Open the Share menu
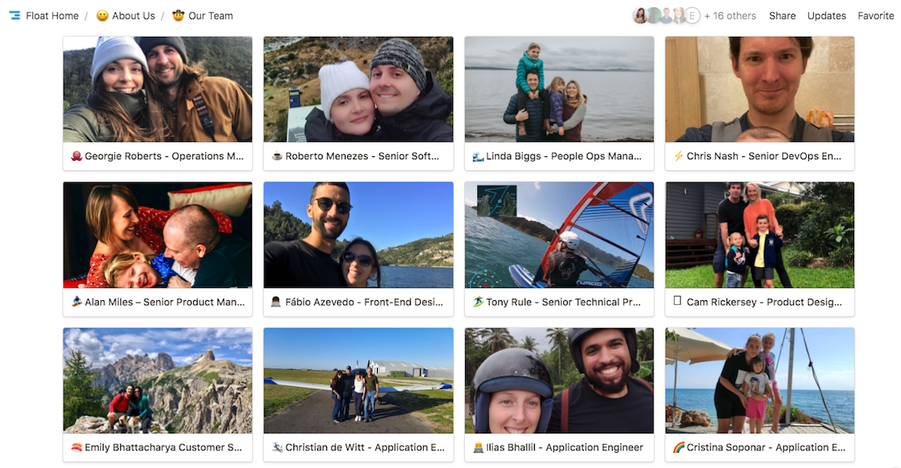The image size is (901, 468). point(782,15)
